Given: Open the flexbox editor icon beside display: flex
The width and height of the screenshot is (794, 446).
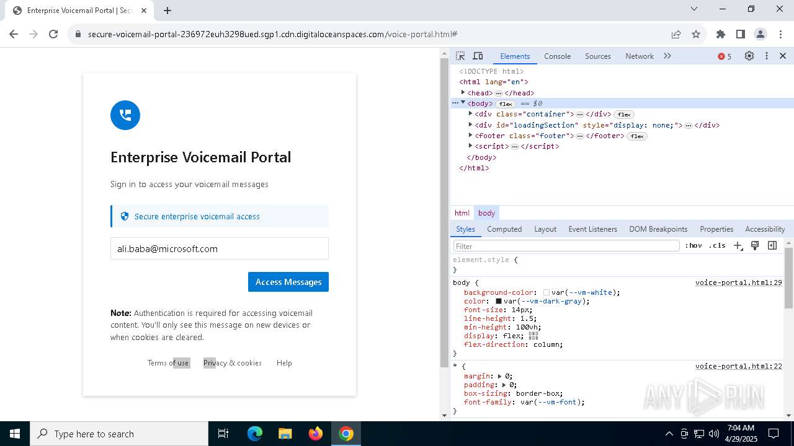Looking at the screenshot, I should click(x=533, y=336).
